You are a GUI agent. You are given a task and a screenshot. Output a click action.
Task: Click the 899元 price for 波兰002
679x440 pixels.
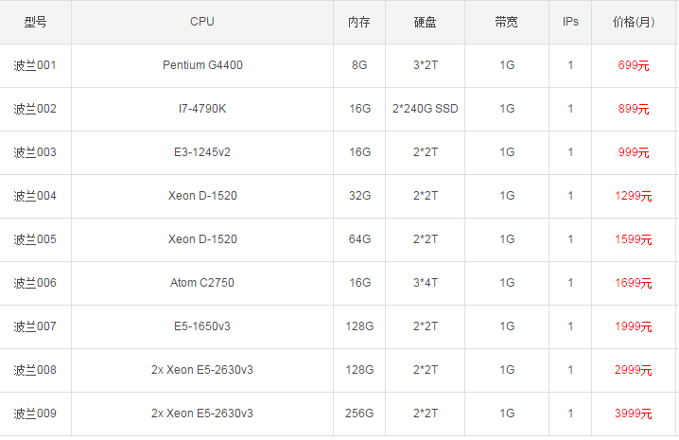click(633, 109)
